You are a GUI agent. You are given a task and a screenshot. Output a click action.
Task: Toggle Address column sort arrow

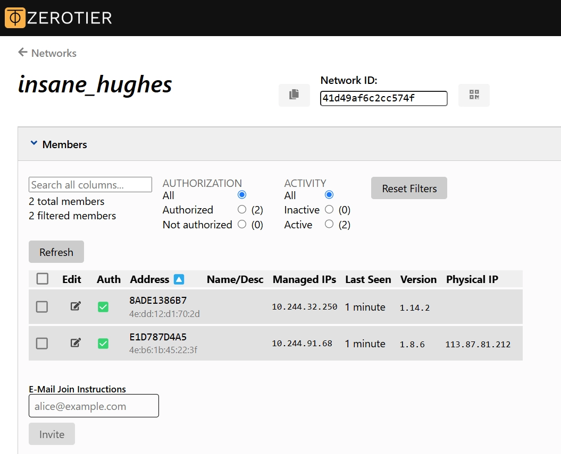179,279
